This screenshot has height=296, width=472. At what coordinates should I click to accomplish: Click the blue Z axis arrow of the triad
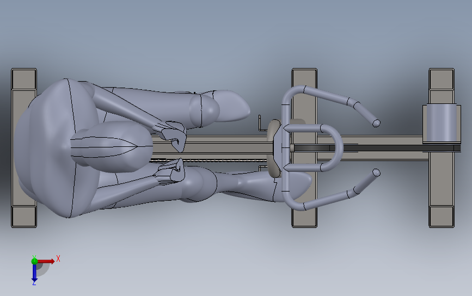(x=34, y=273)
